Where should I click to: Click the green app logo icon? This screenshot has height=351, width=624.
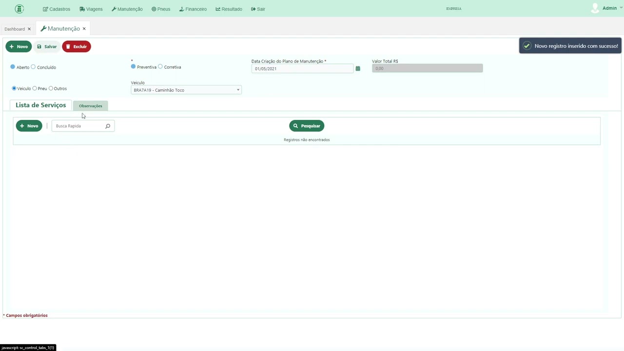[x=19, y=9]
